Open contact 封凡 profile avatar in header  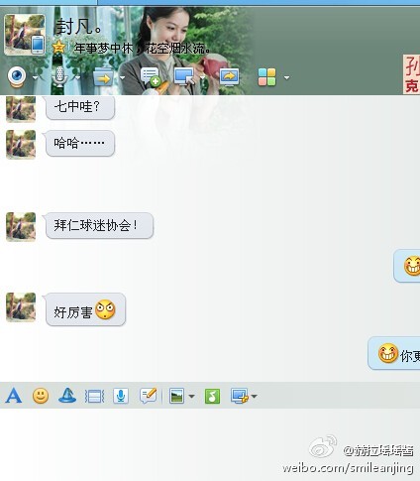[x=25, y=35]
